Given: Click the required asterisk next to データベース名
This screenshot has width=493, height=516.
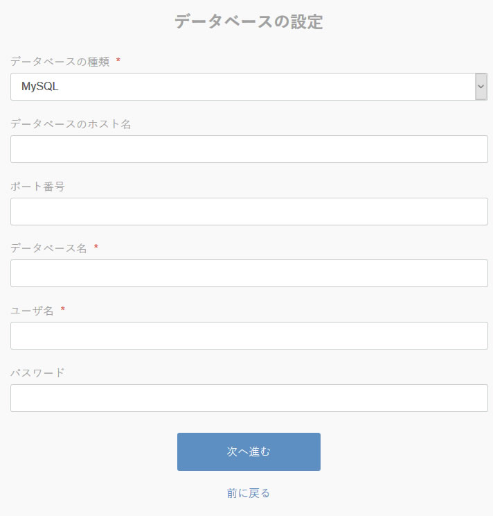Looking at the screenshot, I should tap(96, 248).
